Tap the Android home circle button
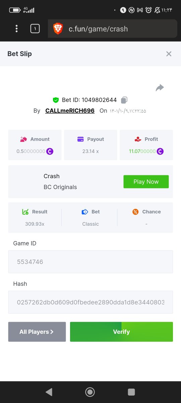The height and width of the screenshot is (403, 181). pos(90,392)
